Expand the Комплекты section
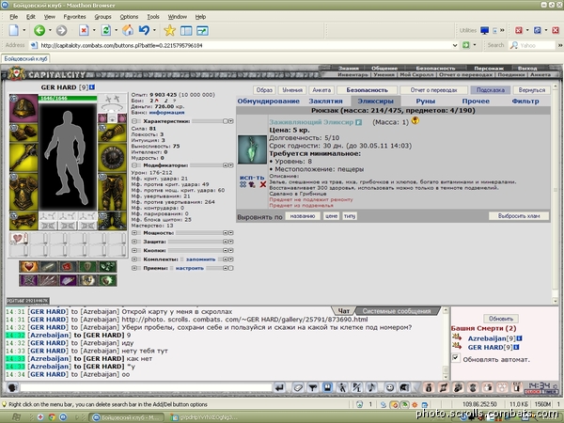564x423 pixels. [x=134, y=259]
